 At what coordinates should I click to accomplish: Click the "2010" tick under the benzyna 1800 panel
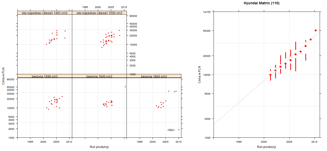pyautogui.click(x=179, y=142)
